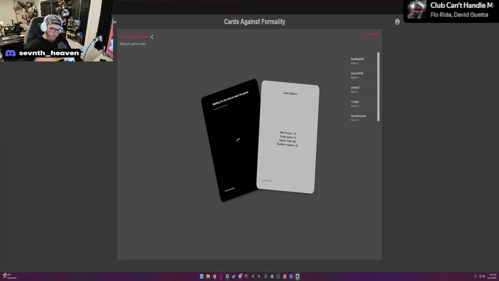Open TikTok from the taskbar
This screenshot has height=281, width=499.
(285, 276)
